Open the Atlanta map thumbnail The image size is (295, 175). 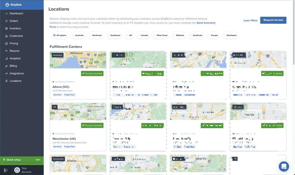coord(78,164)
